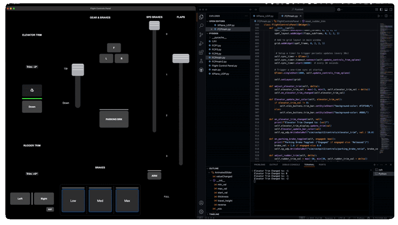Screen dimensions: 398x225
Task: Click the new terminal plus icon
Action: pos(374,164)
